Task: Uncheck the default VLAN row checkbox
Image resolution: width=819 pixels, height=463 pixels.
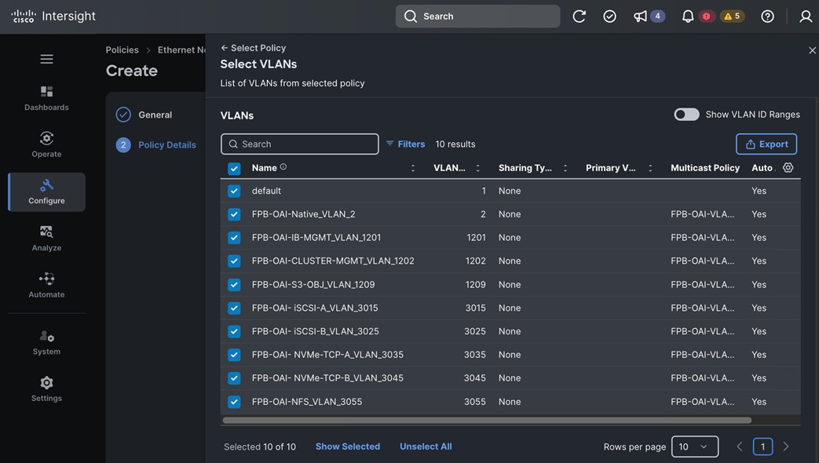Action: point(234,191)
